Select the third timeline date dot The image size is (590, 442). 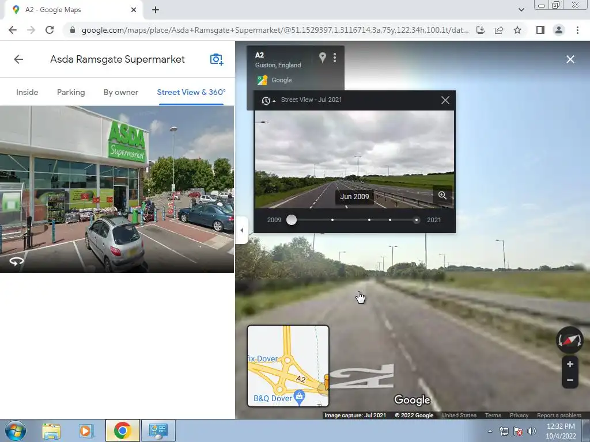369,220
